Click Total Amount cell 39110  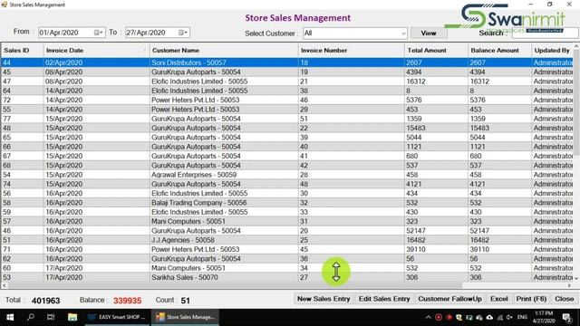pos(436,250)
